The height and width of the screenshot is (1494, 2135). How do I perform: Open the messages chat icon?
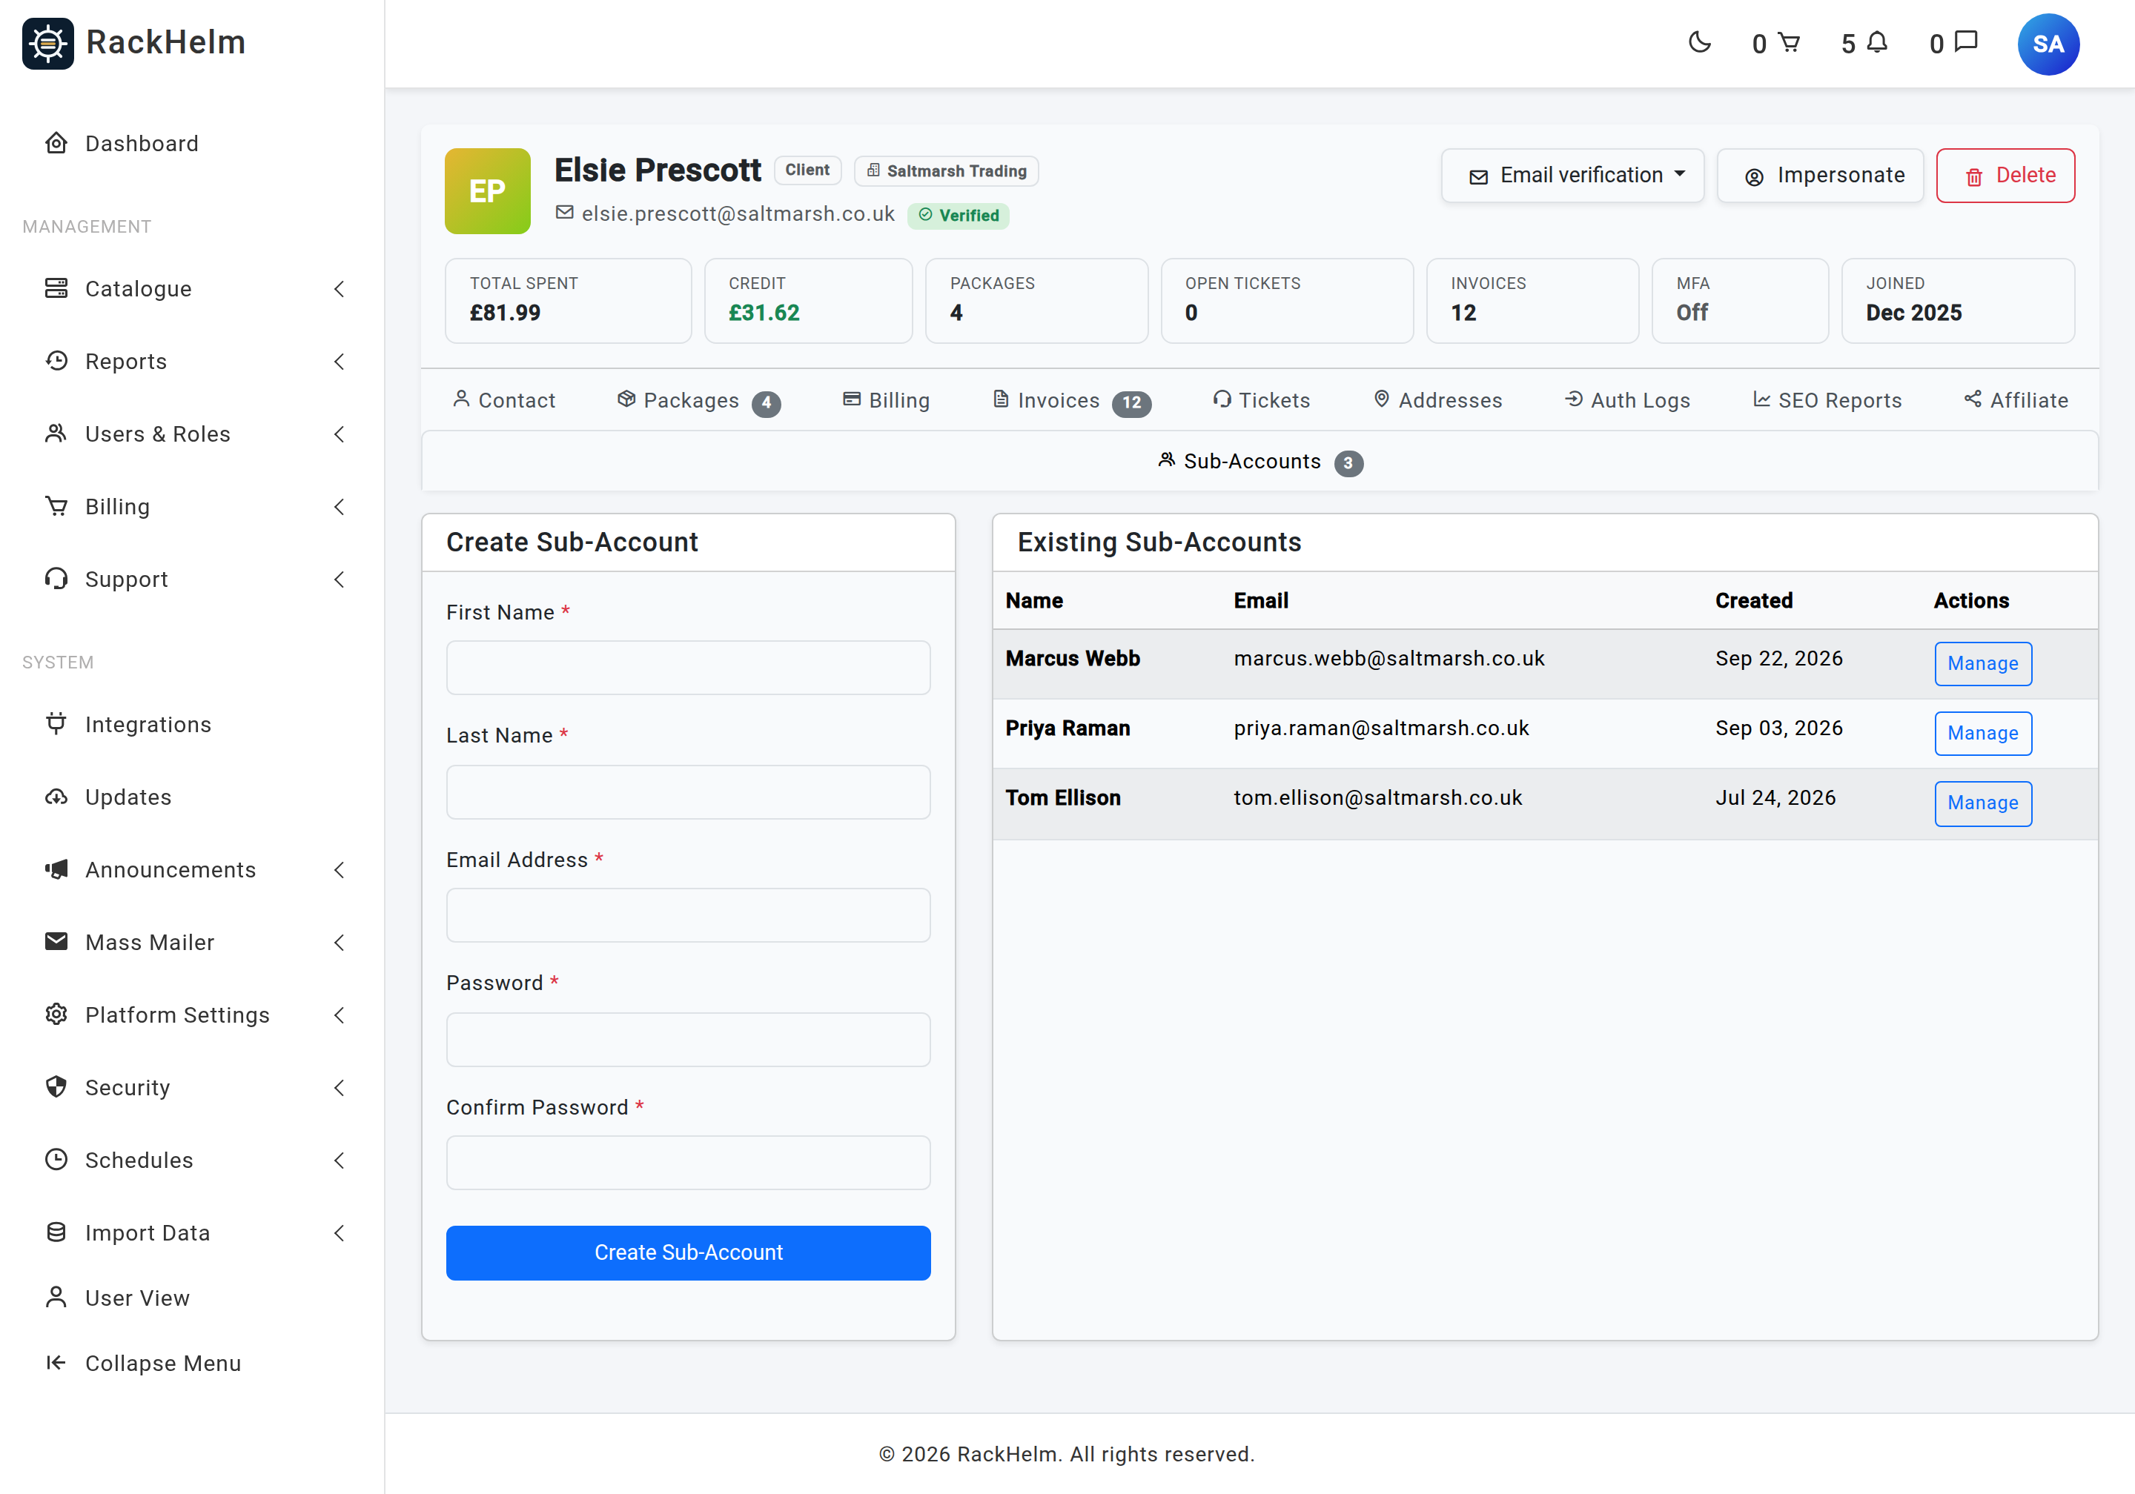click(x=1966, y=43)
